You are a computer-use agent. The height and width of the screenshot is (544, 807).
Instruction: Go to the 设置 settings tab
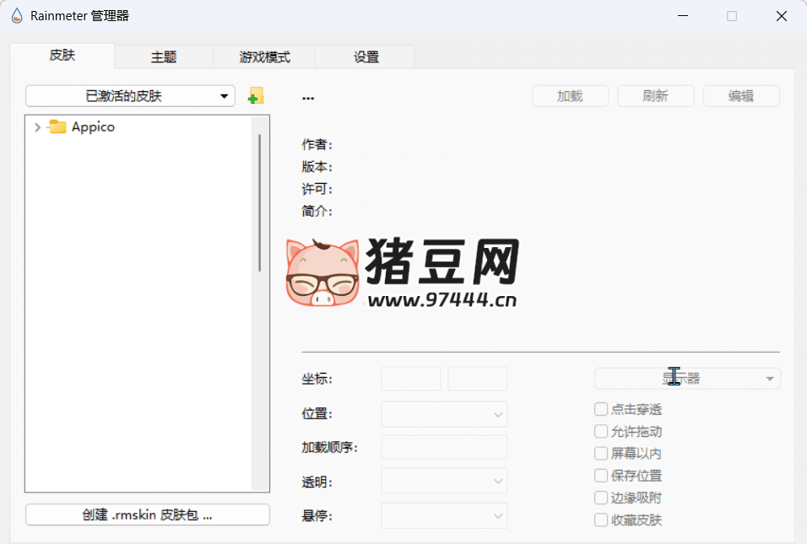pos(365,56)
